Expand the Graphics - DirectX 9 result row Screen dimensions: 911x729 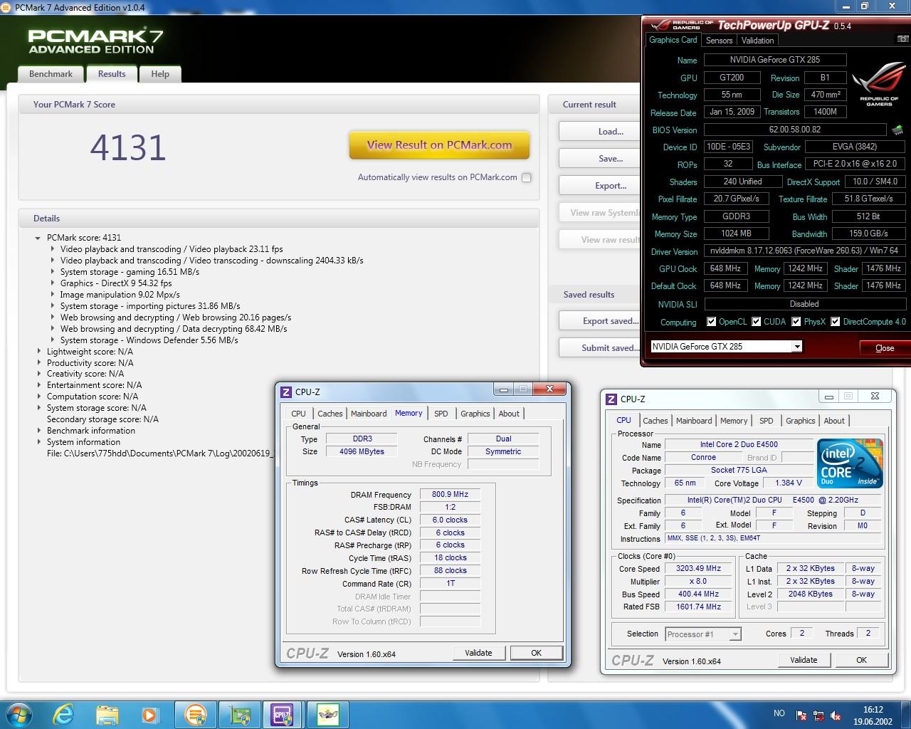(x=53, y=283)
